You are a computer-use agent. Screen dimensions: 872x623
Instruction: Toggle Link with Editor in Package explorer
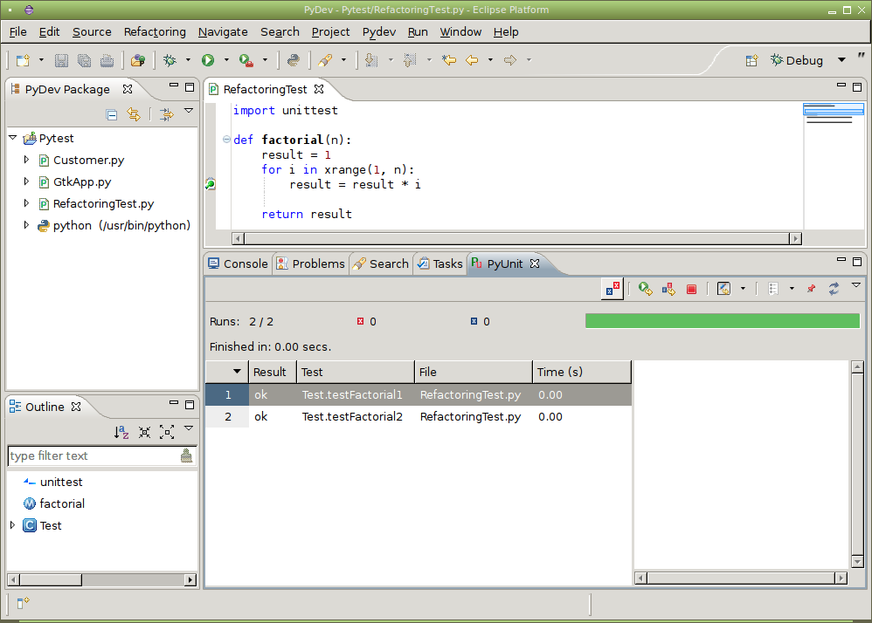tap(134, 114)
